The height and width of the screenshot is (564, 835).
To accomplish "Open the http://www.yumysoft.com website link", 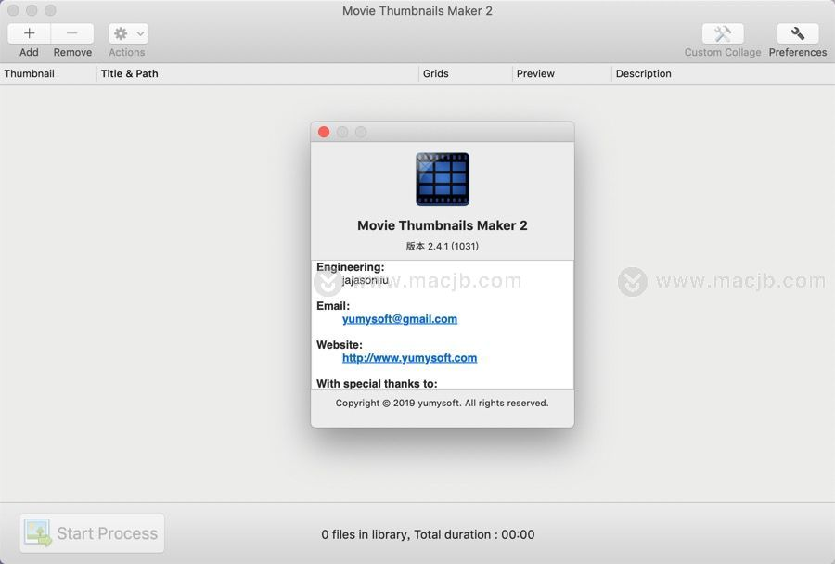I will coord(409,357).
